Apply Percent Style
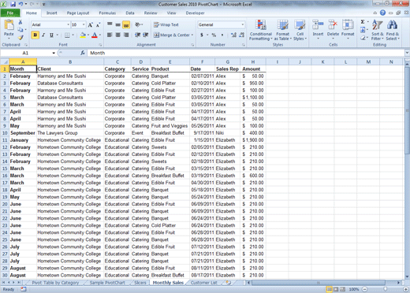Screen dimensions: 410x293 click(214, 35)
